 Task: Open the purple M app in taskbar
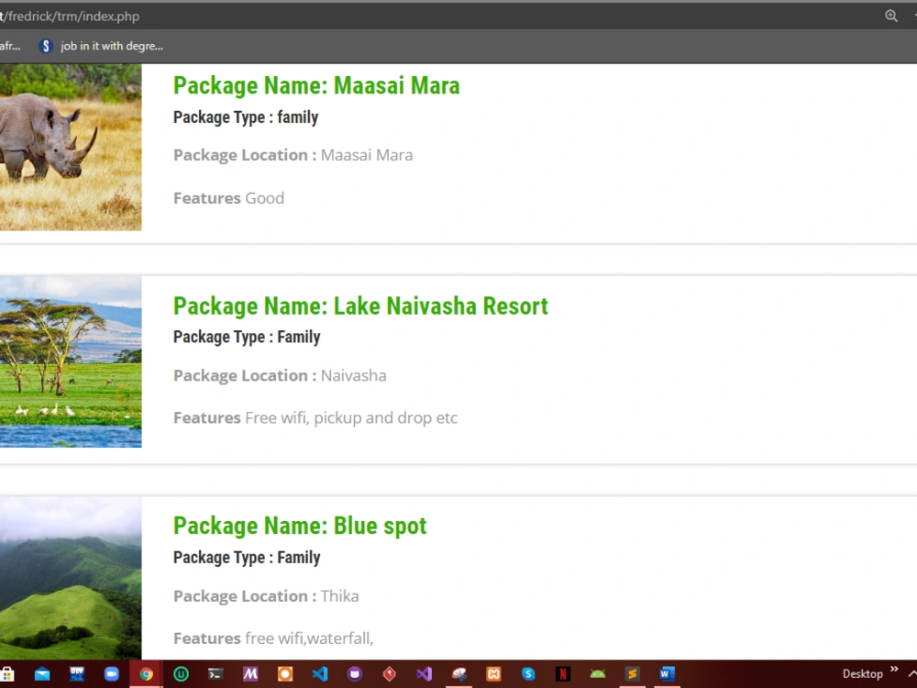coord(250,674)
